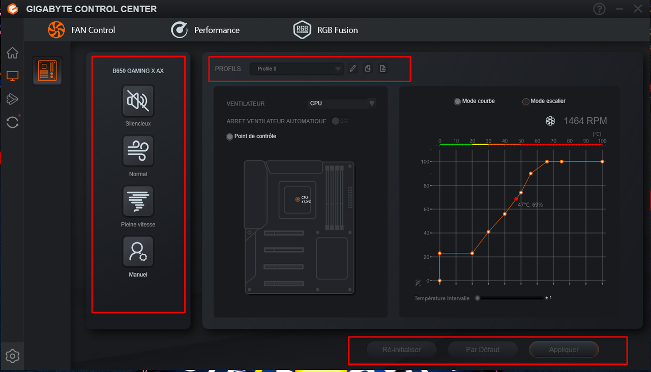Open the update sidebar icon with notification dot
The width and height of the screenshot is (651, 372).
[12, 122]
